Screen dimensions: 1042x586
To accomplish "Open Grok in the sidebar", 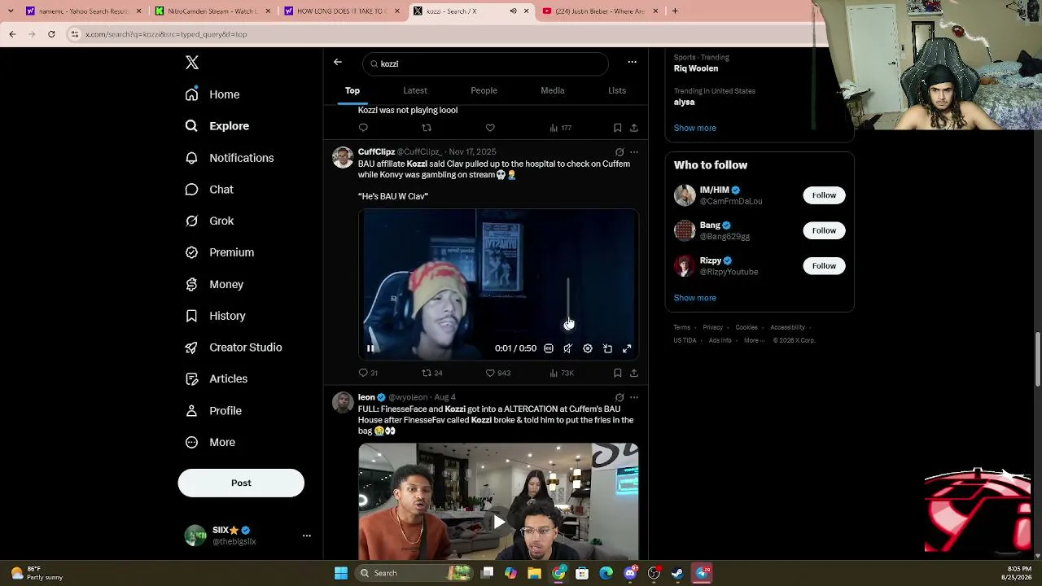I will coord(209,221).
